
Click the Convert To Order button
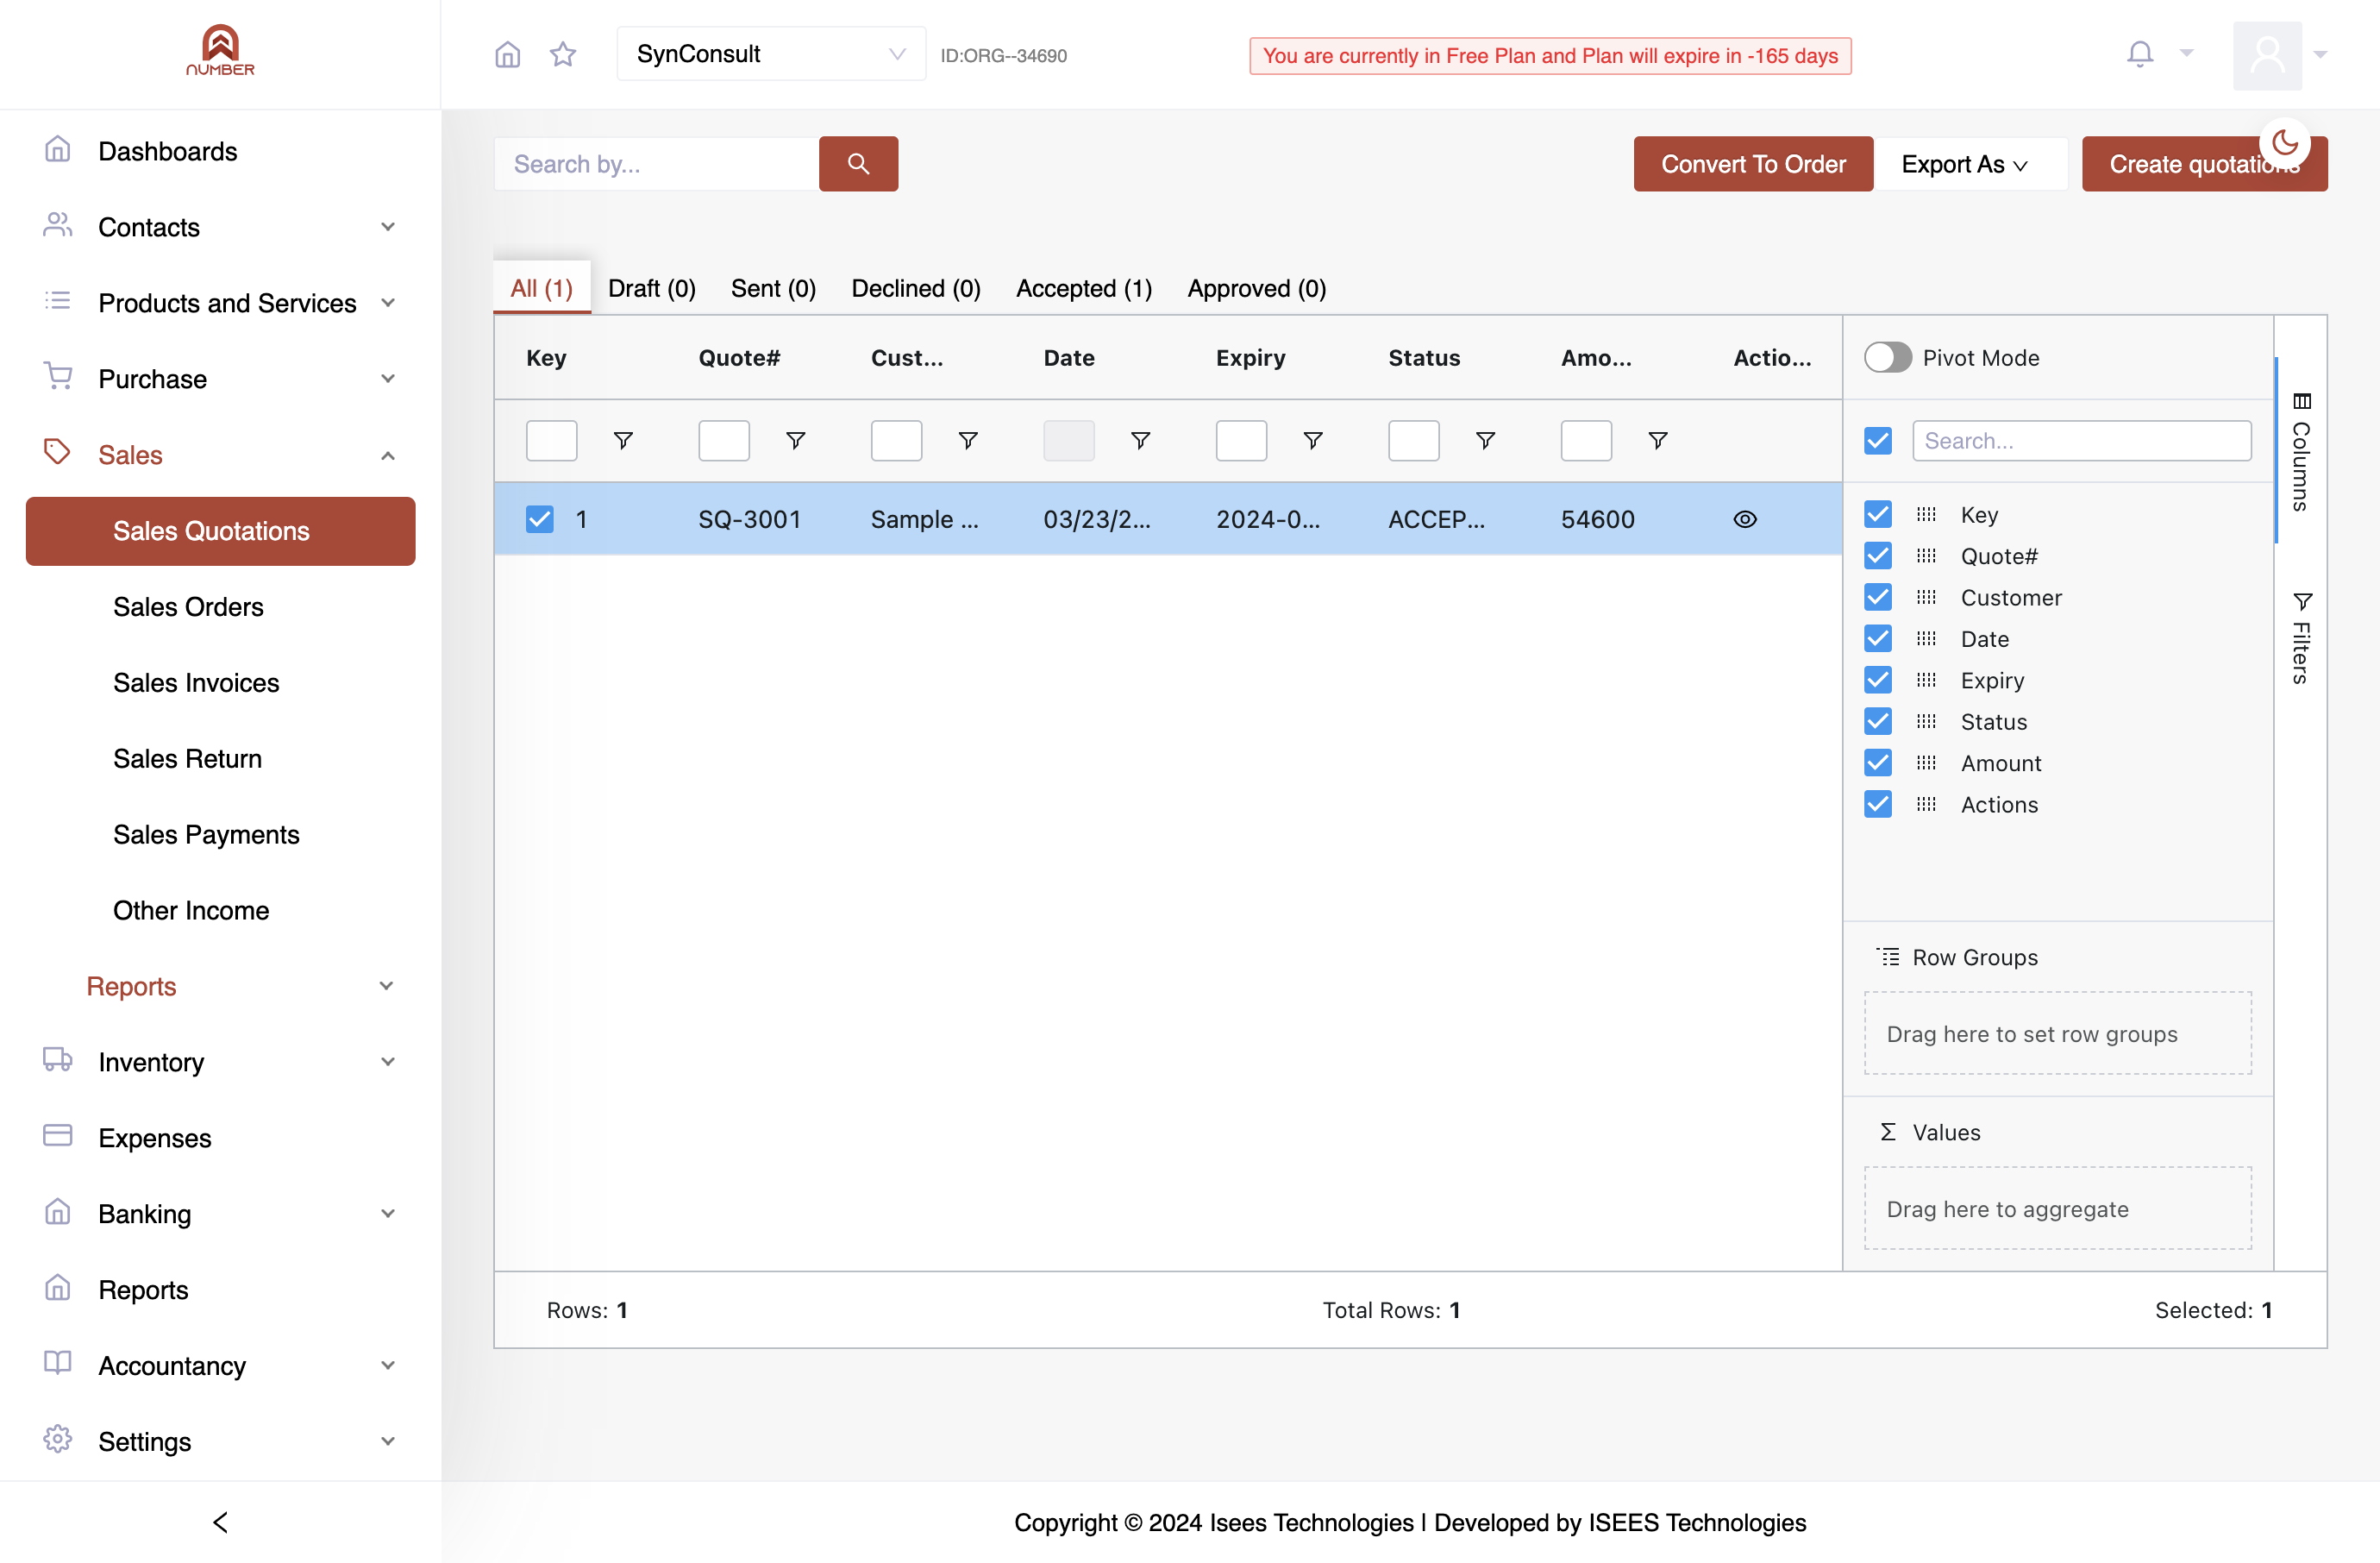(x=1752, y=164)
